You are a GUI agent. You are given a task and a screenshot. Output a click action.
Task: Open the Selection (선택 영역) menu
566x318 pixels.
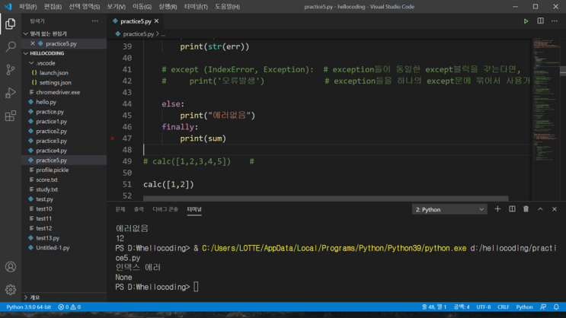[x=84, y=7]
